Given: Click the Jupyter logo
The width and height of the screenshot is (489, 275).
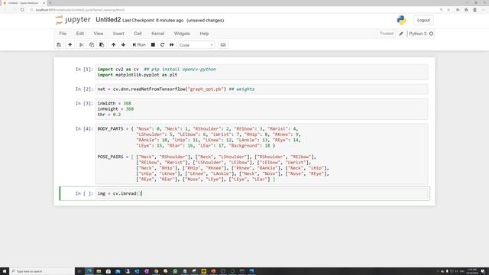Looking at the screenshot, I should pyautogui.click(x=73, y=20).
